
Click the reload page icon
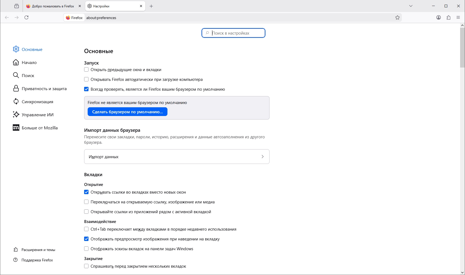(x=26, y=17)
